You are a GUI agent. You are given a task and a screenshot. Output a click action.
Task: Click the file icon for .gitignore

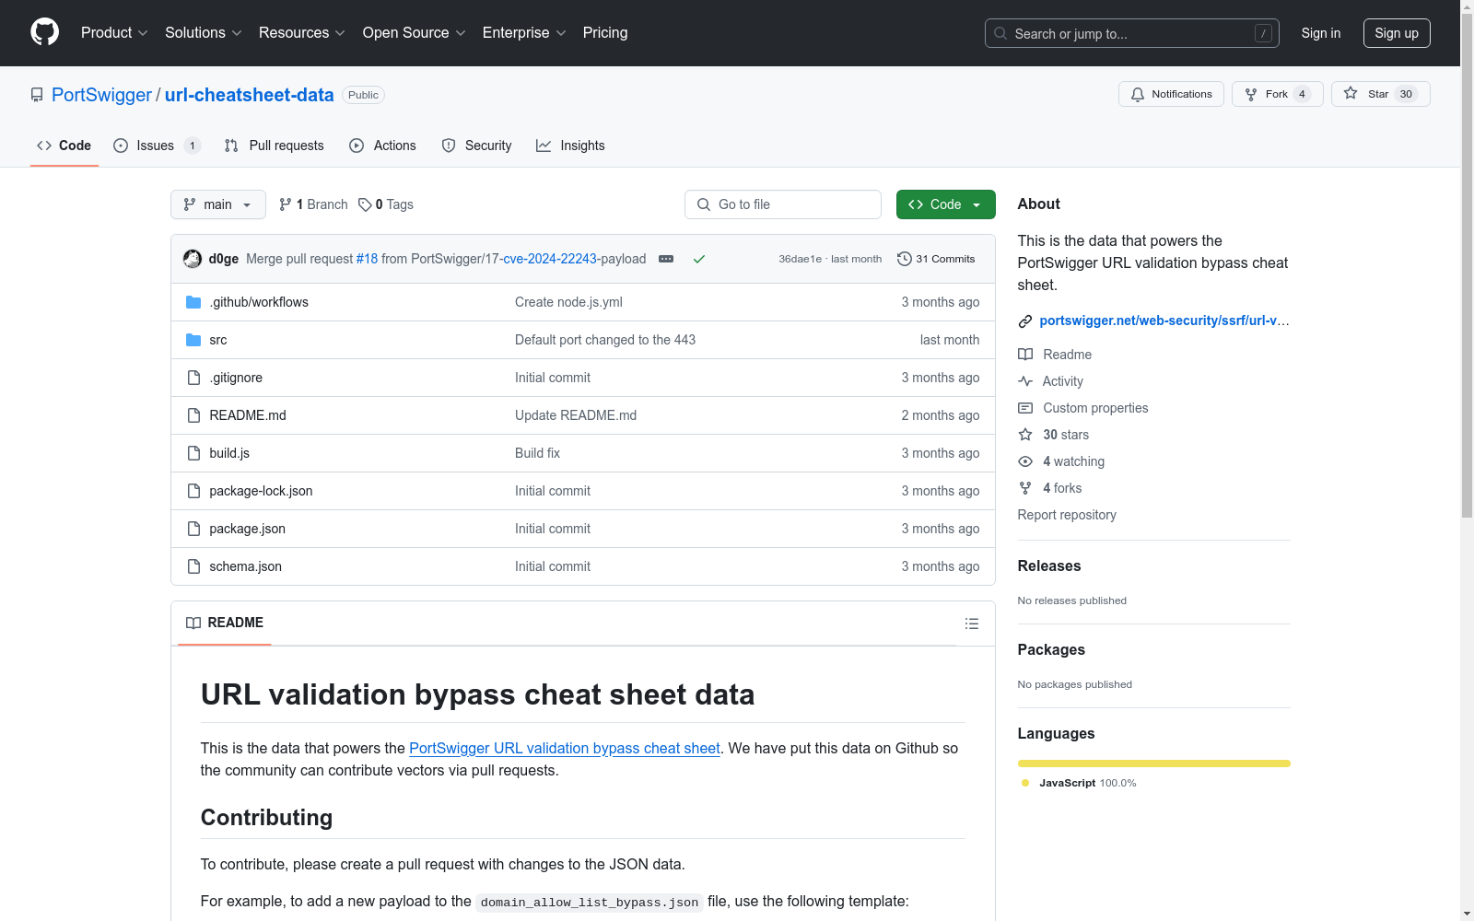(x=193, y=378)
